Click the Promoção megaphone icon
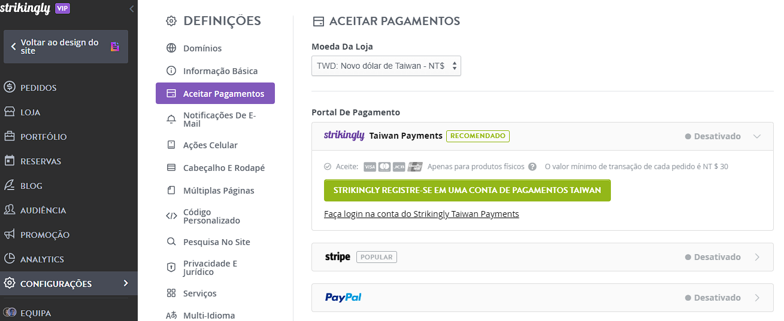This screenshot has width=784, height=321. coord(9,234)
